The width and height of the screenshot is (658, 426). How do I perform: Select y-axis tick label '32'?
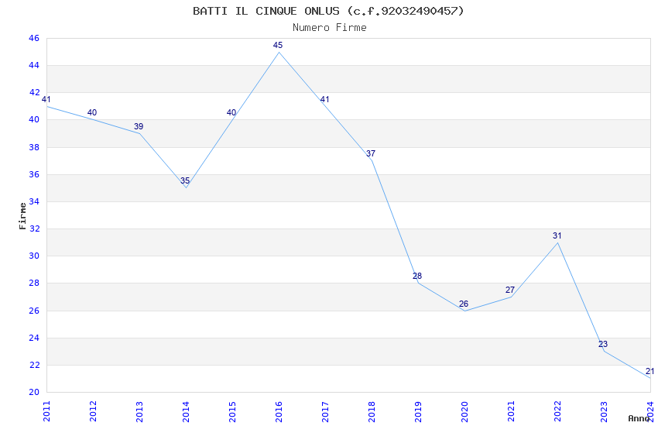click(x=34, y=228)
